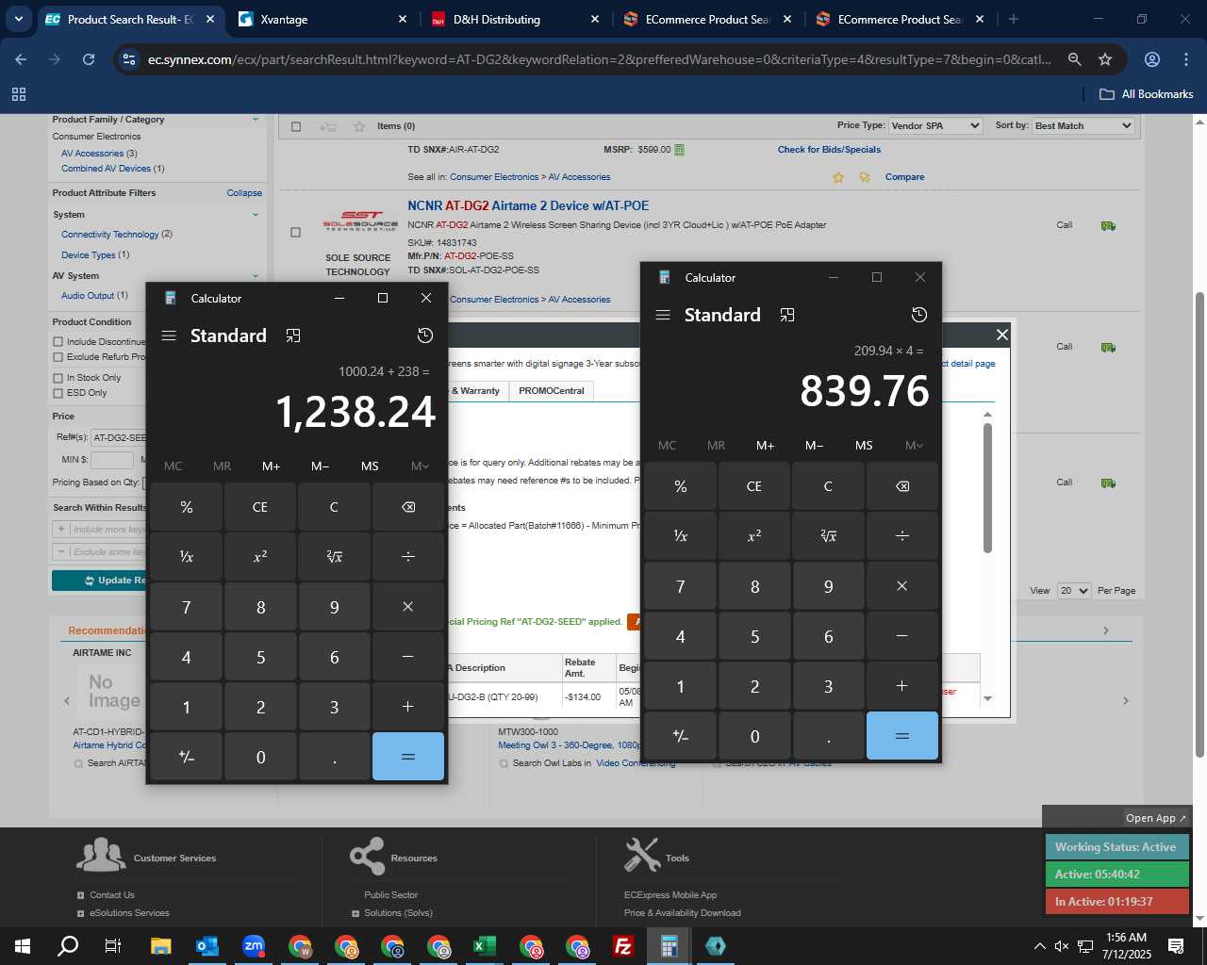Bookmark this page with star icon
1207x965 pixels.
coord(1105,59)
